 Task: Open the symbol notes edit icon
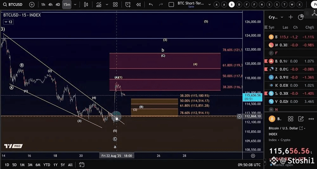[301, 119]
